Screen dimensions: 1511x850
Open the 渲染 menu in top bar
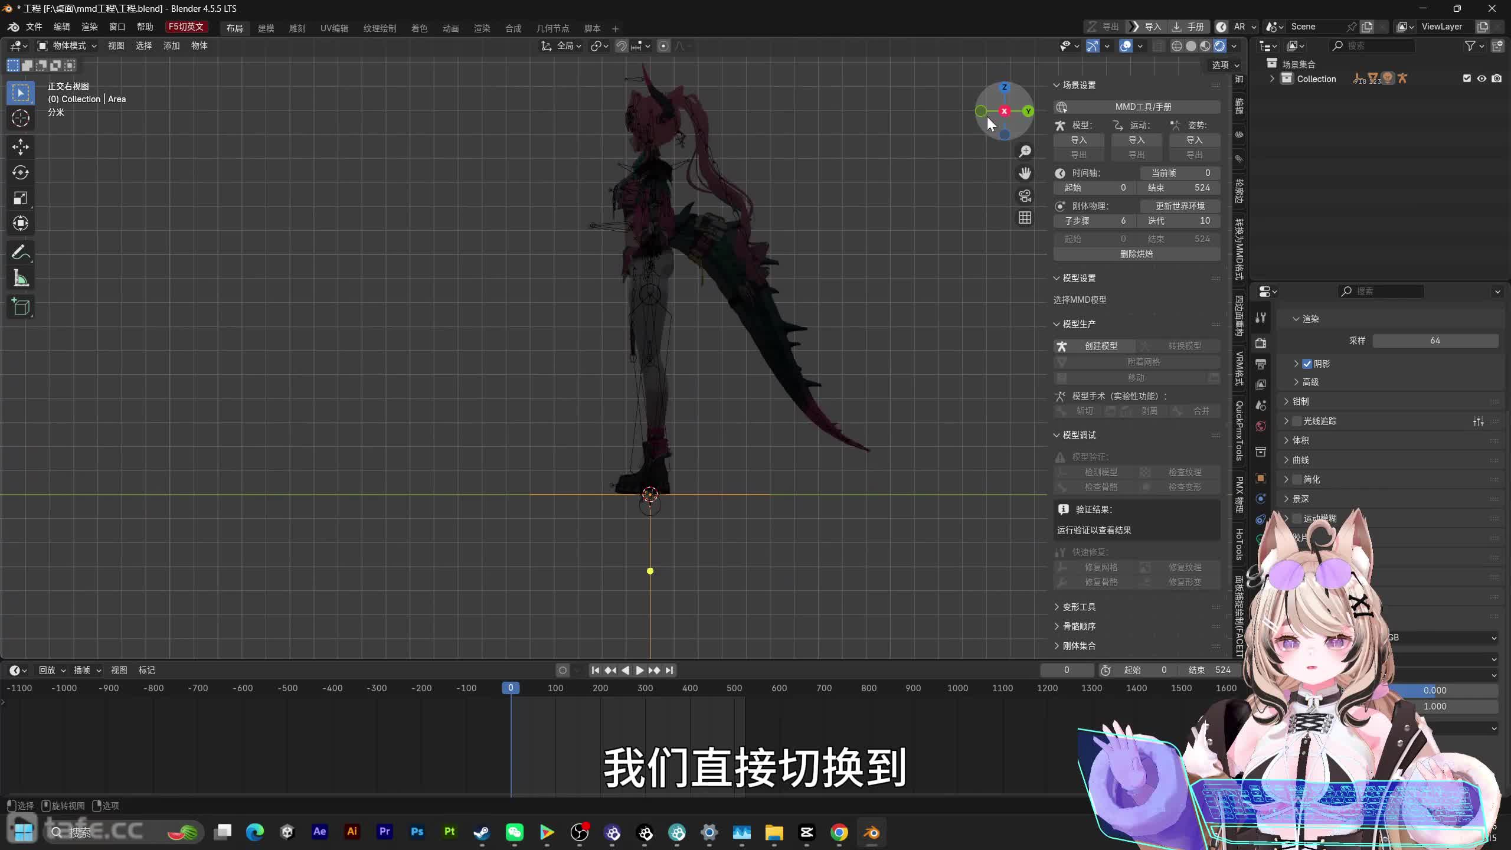[x=90, y=27]
